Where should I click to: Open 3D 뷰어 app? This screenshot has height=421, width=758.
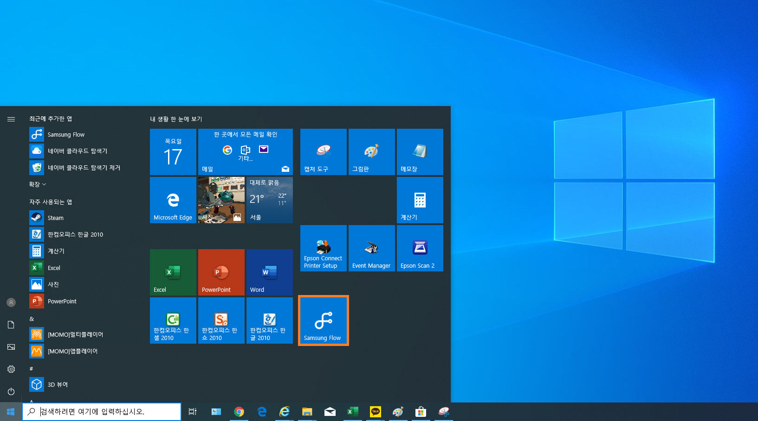pos(84,384)
